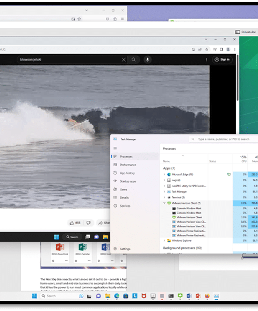Open PowerPoint from host taskbar
Screen dimensions: 258x311
point(198,296)
